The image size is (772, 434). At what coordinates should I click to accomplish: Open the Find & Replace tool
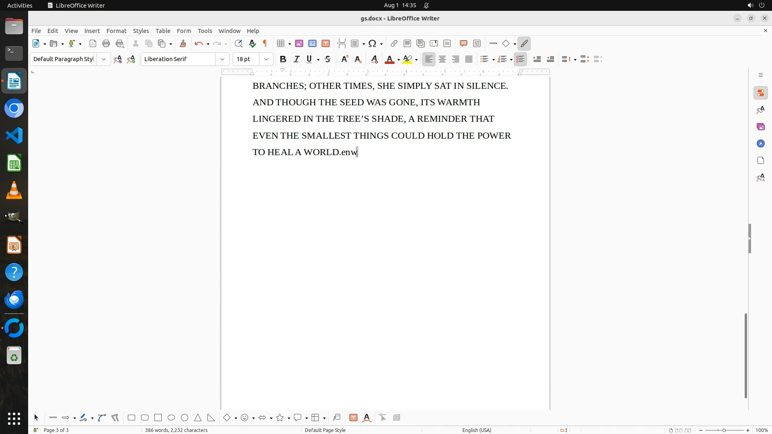[238, 44]
